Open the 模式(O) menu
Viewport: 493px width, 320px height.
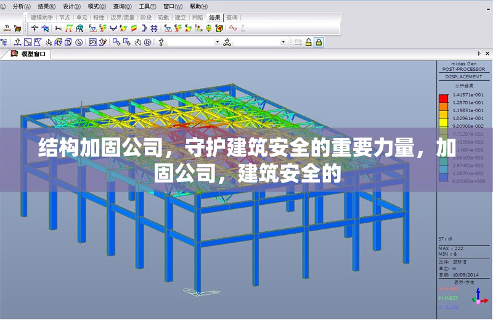tap(97, 6)
